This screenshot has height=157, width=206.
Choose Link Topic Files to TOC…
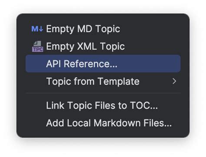click(x=103, y=105)
